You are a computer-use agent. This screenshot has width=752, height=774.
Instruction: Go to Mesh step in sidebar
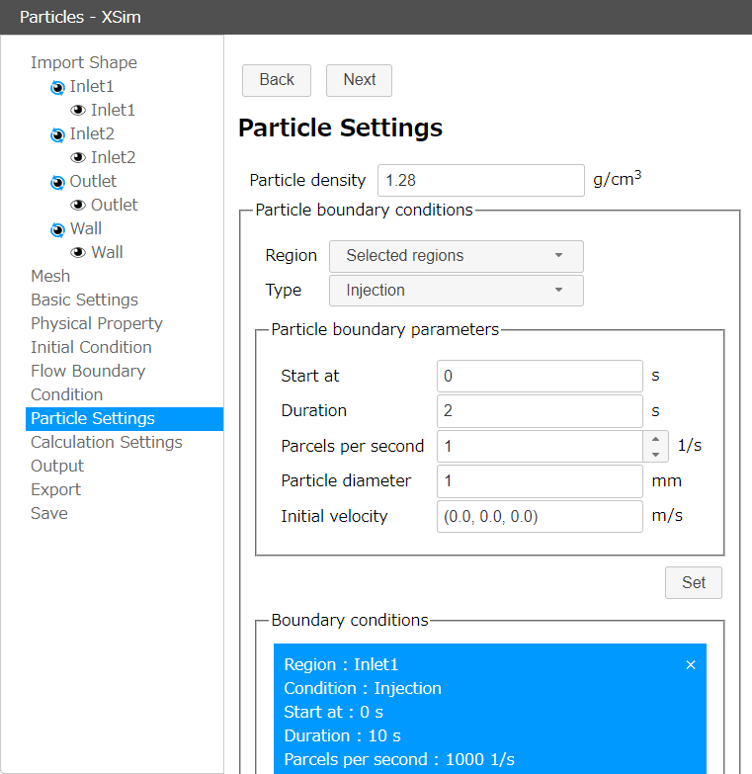click(50, 276)
